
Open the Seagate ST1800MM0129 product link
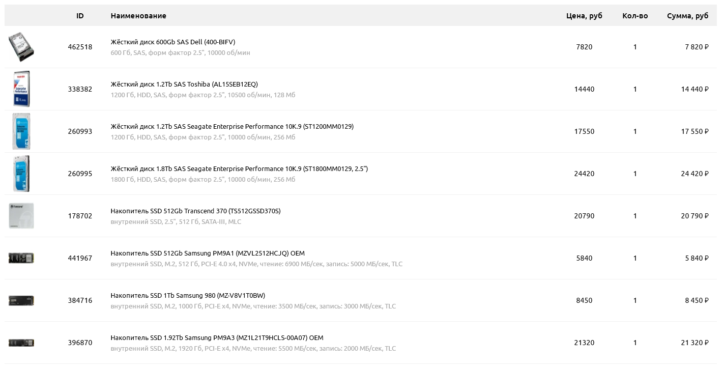click(239, 168)
